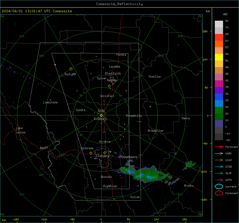
Task: Click the cyan current ellipse icon
Action: coord(219,186)
